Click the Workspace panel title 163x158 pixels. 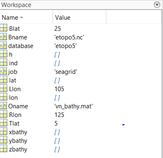tap(16, 5)
